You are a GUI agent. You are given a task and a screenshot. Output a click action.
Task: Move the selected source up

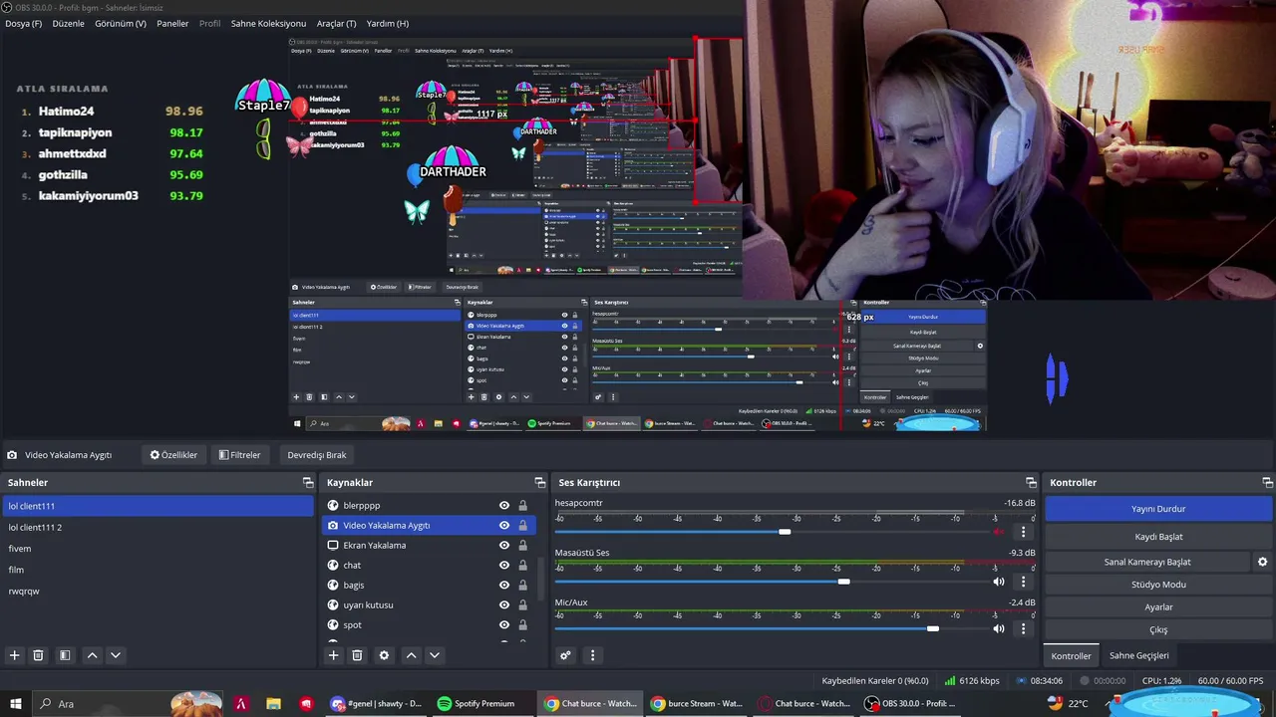coord(411,655)
